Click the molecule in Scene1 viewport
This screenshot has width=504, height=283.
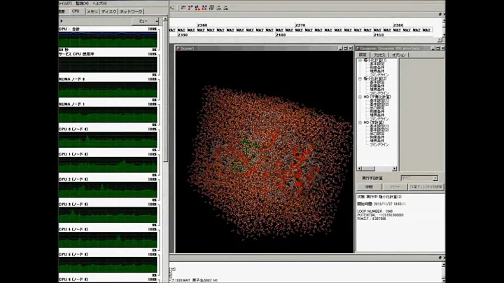point(270,163)
